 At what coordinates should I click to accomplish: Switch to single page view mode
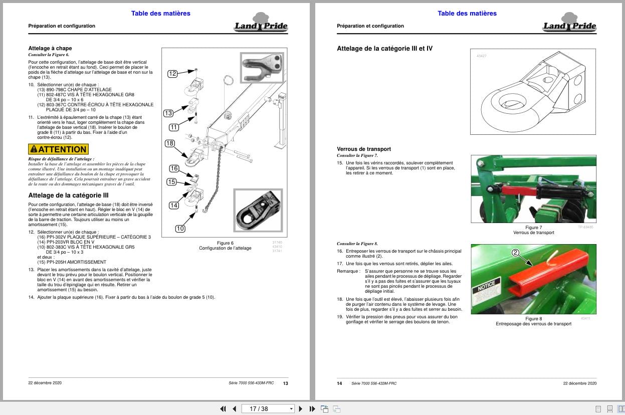pos(598,409)
